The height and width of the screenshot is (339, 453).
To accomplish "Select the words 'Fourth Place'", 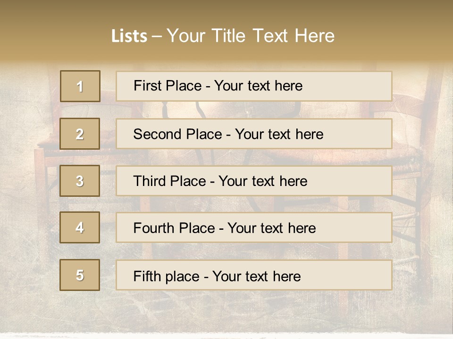I will click(x=174, y=228).
